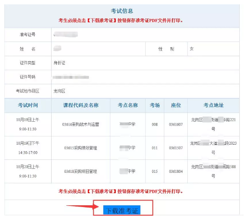Click the 考点地址 column header
The width and height of the screenshot is (244, 220).
tap(214, 105)
